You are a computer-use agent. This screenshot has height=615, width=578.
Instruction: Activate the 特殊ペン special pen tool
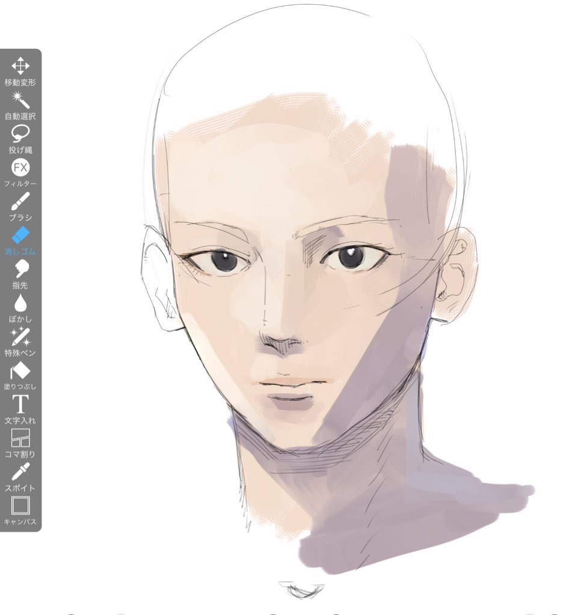point(20,342)
